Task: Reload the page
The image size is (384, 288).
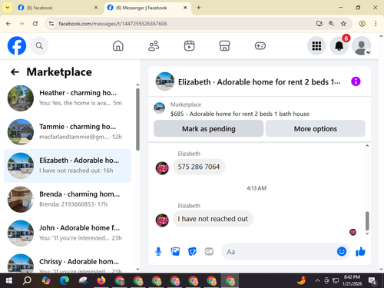Action: [35, 24]
